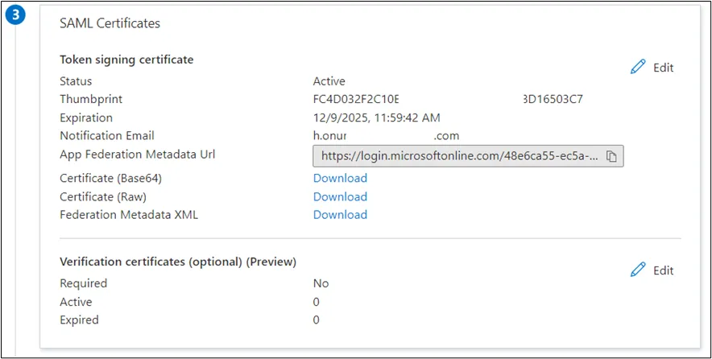Image resolution: width=712 pixels, height=359 pixels.
Task: Download the Federation Metadata XML
Action: click(340, 214)
